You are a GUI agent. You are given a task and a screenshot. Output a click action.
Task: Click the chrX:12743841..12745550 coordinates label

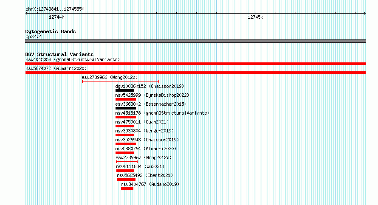(55, 9)
